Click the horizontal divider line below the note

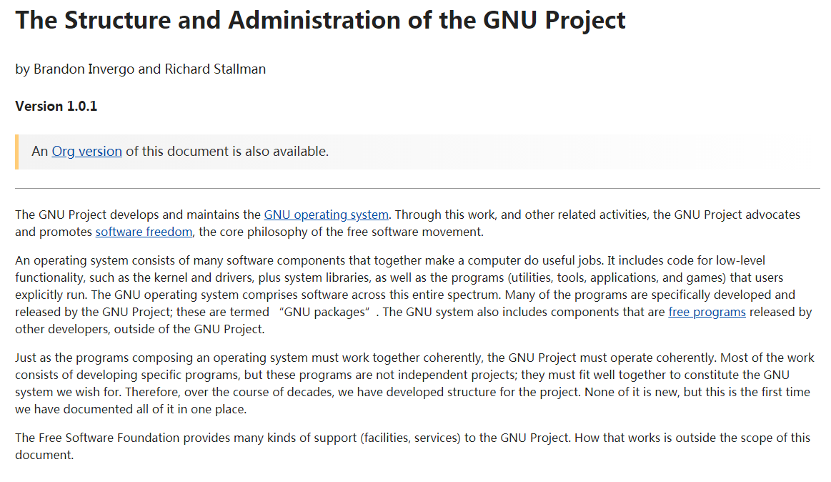pos(417,189)
